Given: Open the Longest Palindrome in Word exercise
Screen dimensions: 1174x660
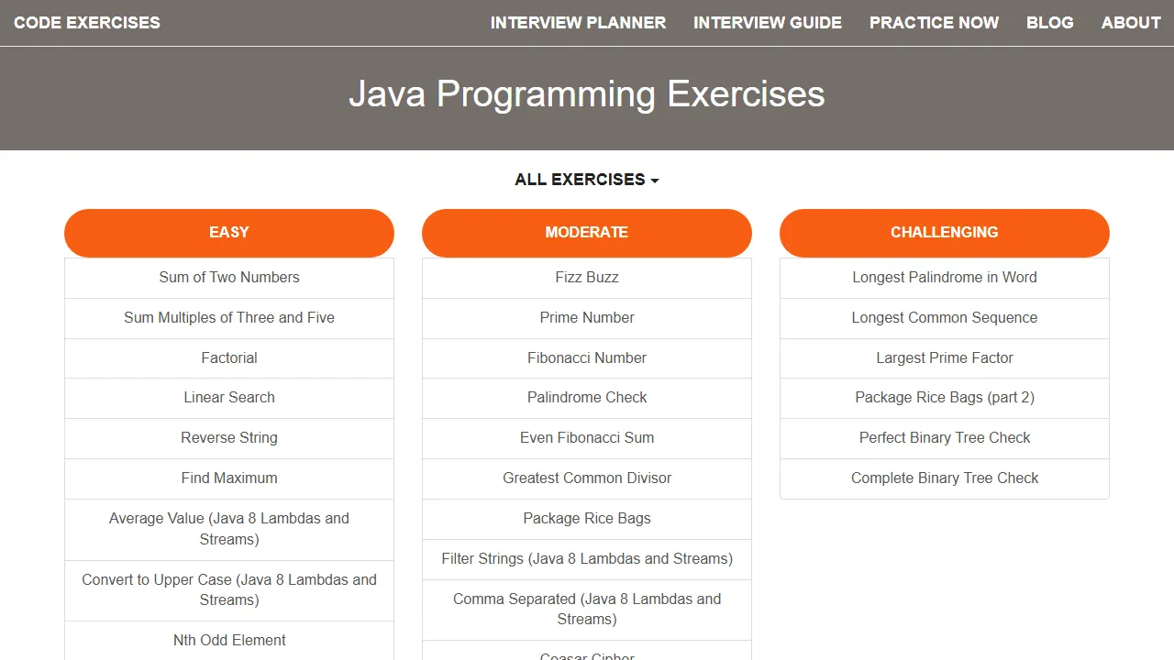Looking at the screenshot, I should coord(945,277).
